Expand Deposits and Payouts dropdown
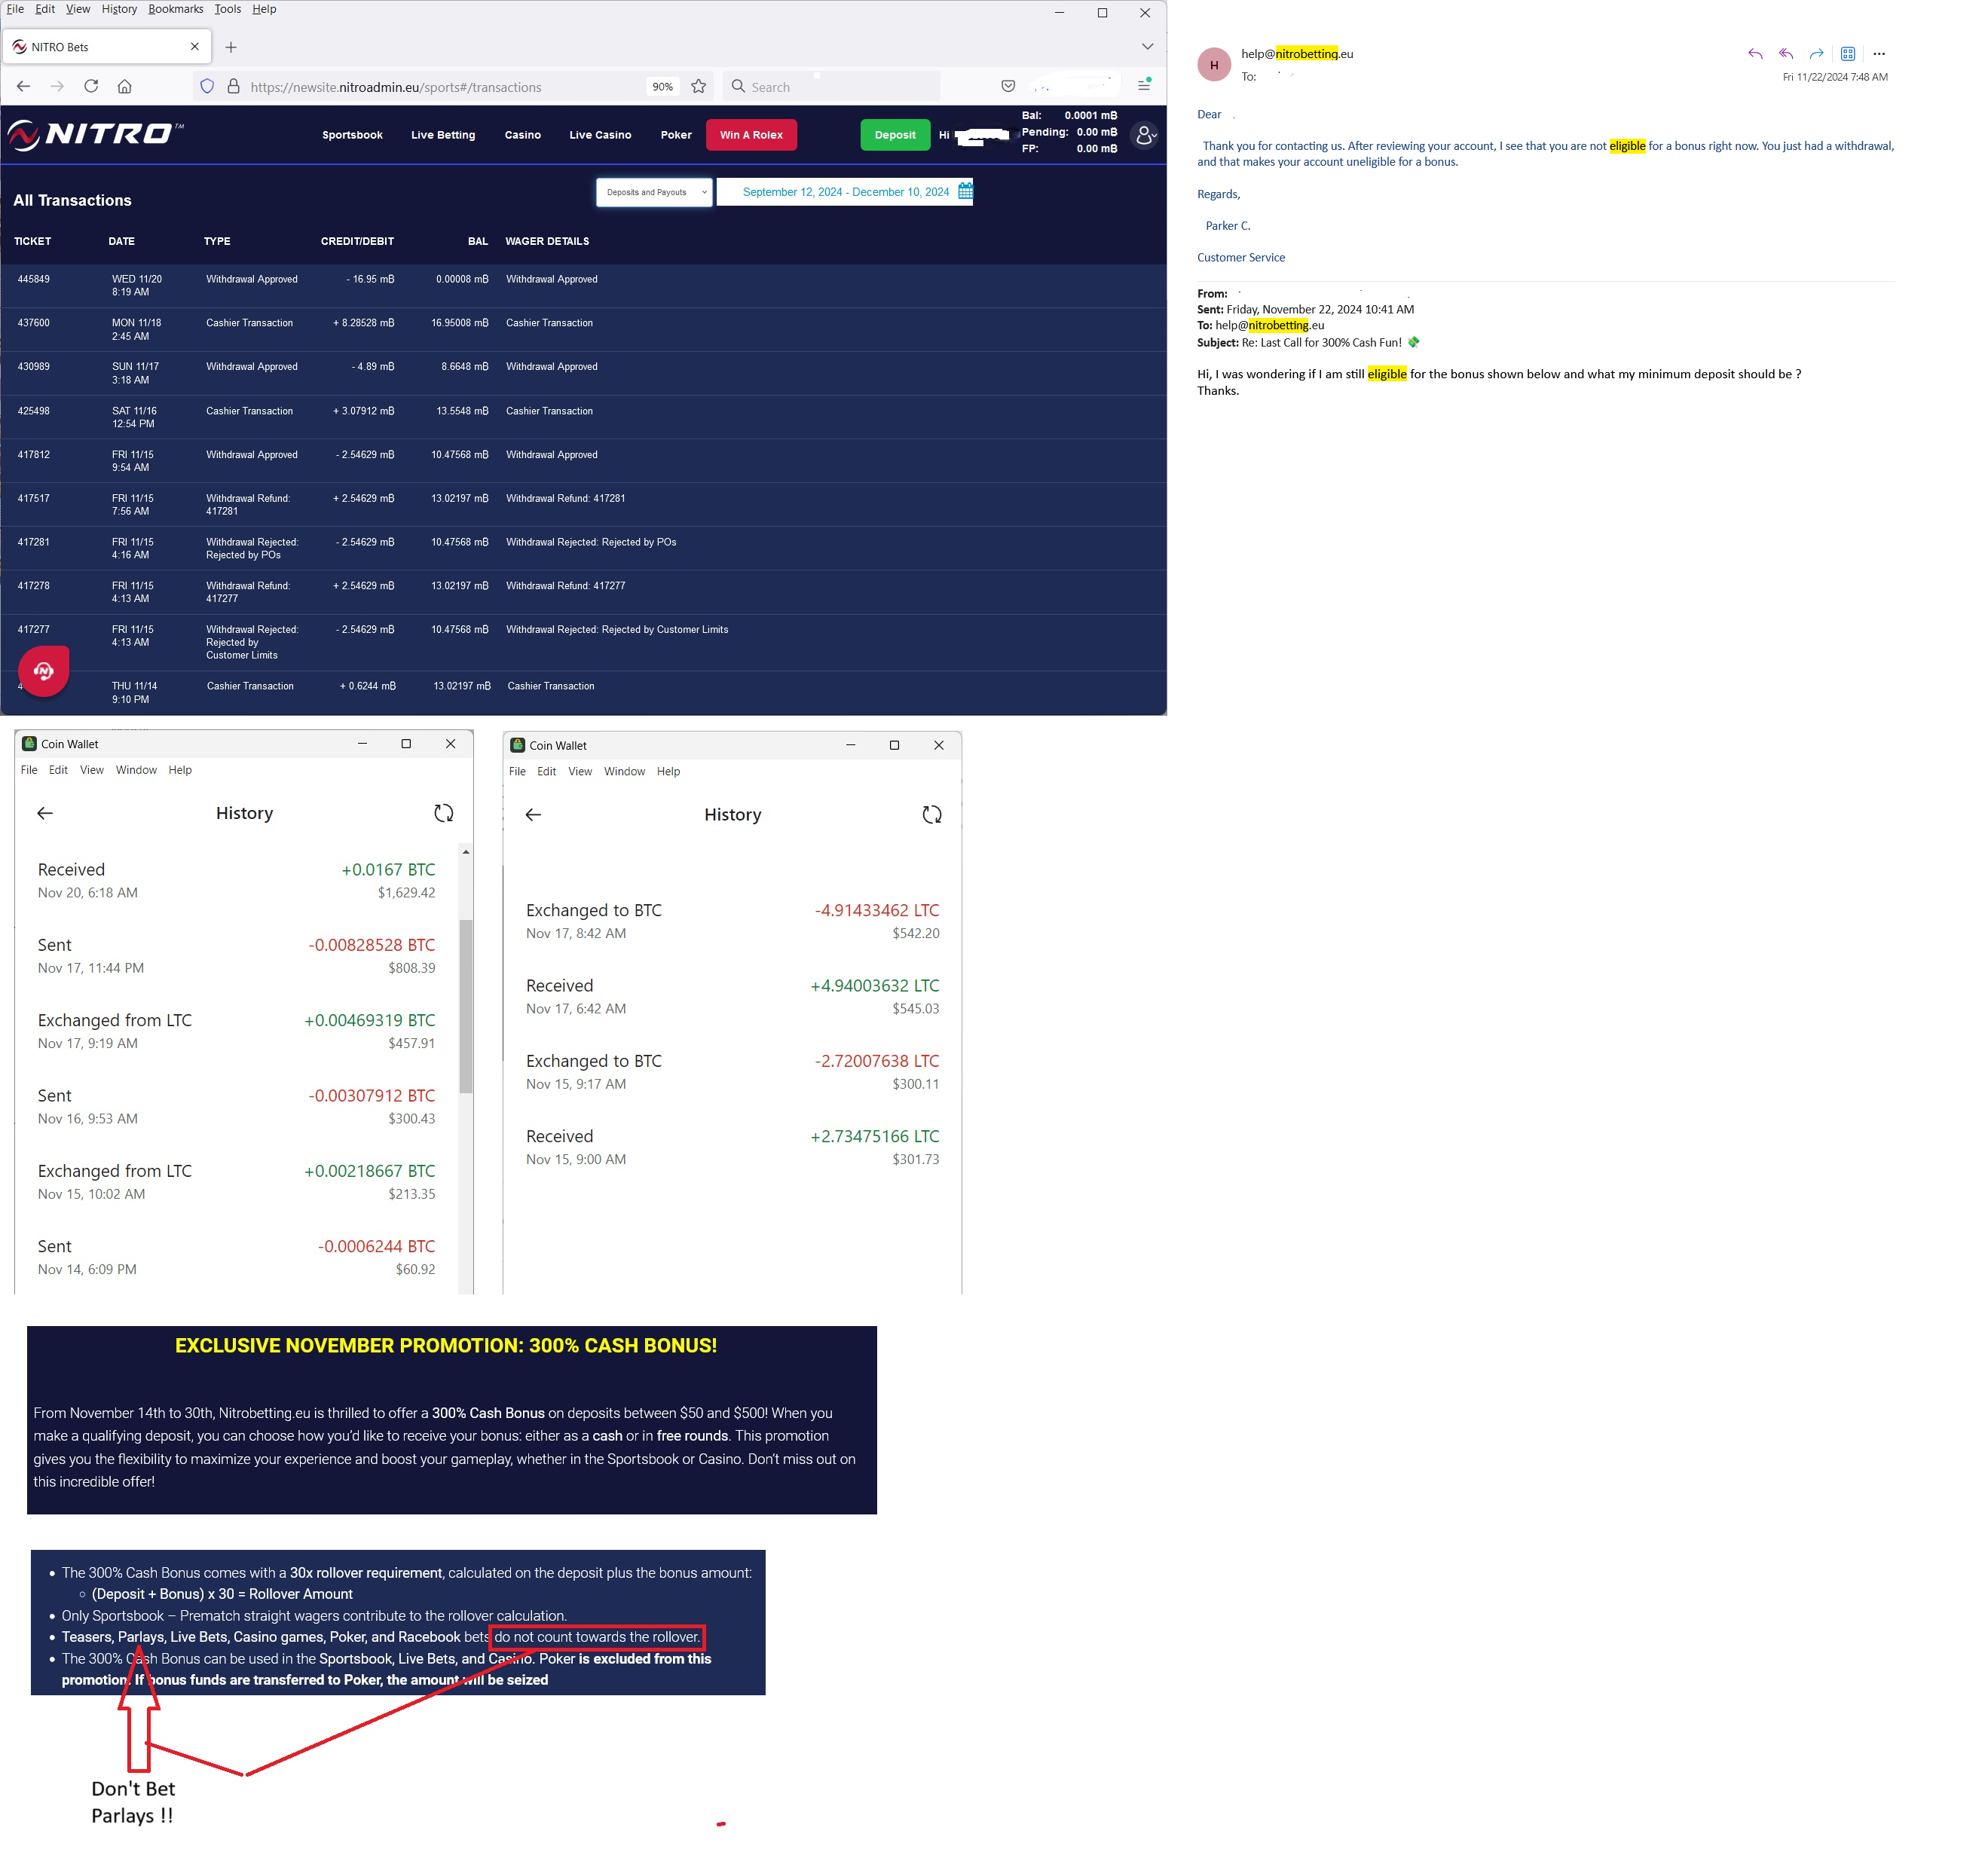The height and width of the screenshot is (1855, 1988). click(654, 192)
